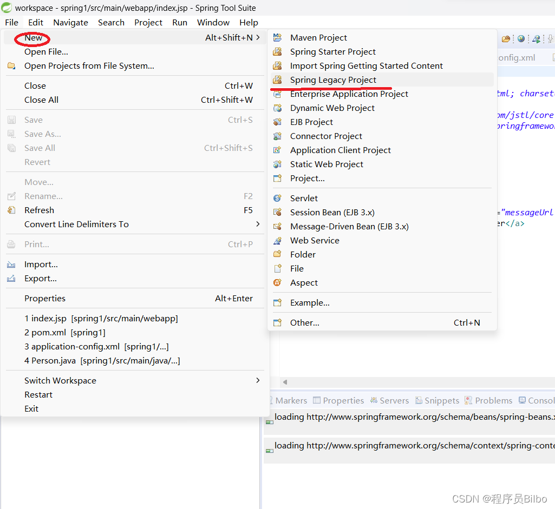
Task: Click the Project... wizard icon
Action: [x=277, y=178]
